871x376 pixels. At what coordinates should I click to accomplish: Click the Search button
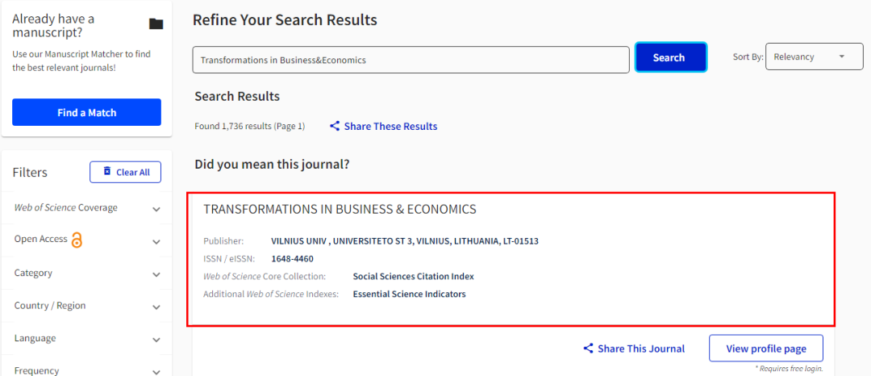tap(670, 57)
